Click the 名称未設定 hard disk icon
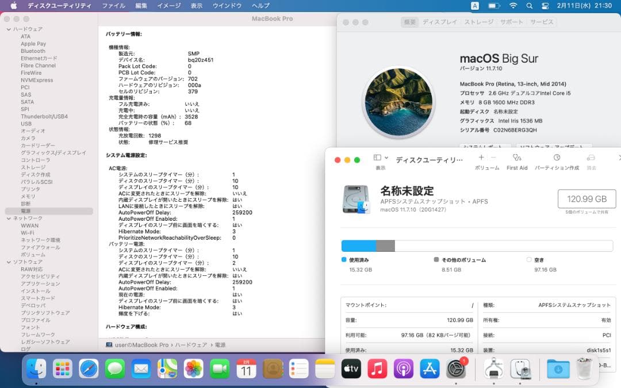 356,199
